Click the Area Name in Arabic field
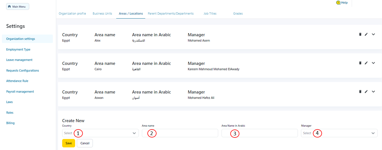 (x=260, y=133)
